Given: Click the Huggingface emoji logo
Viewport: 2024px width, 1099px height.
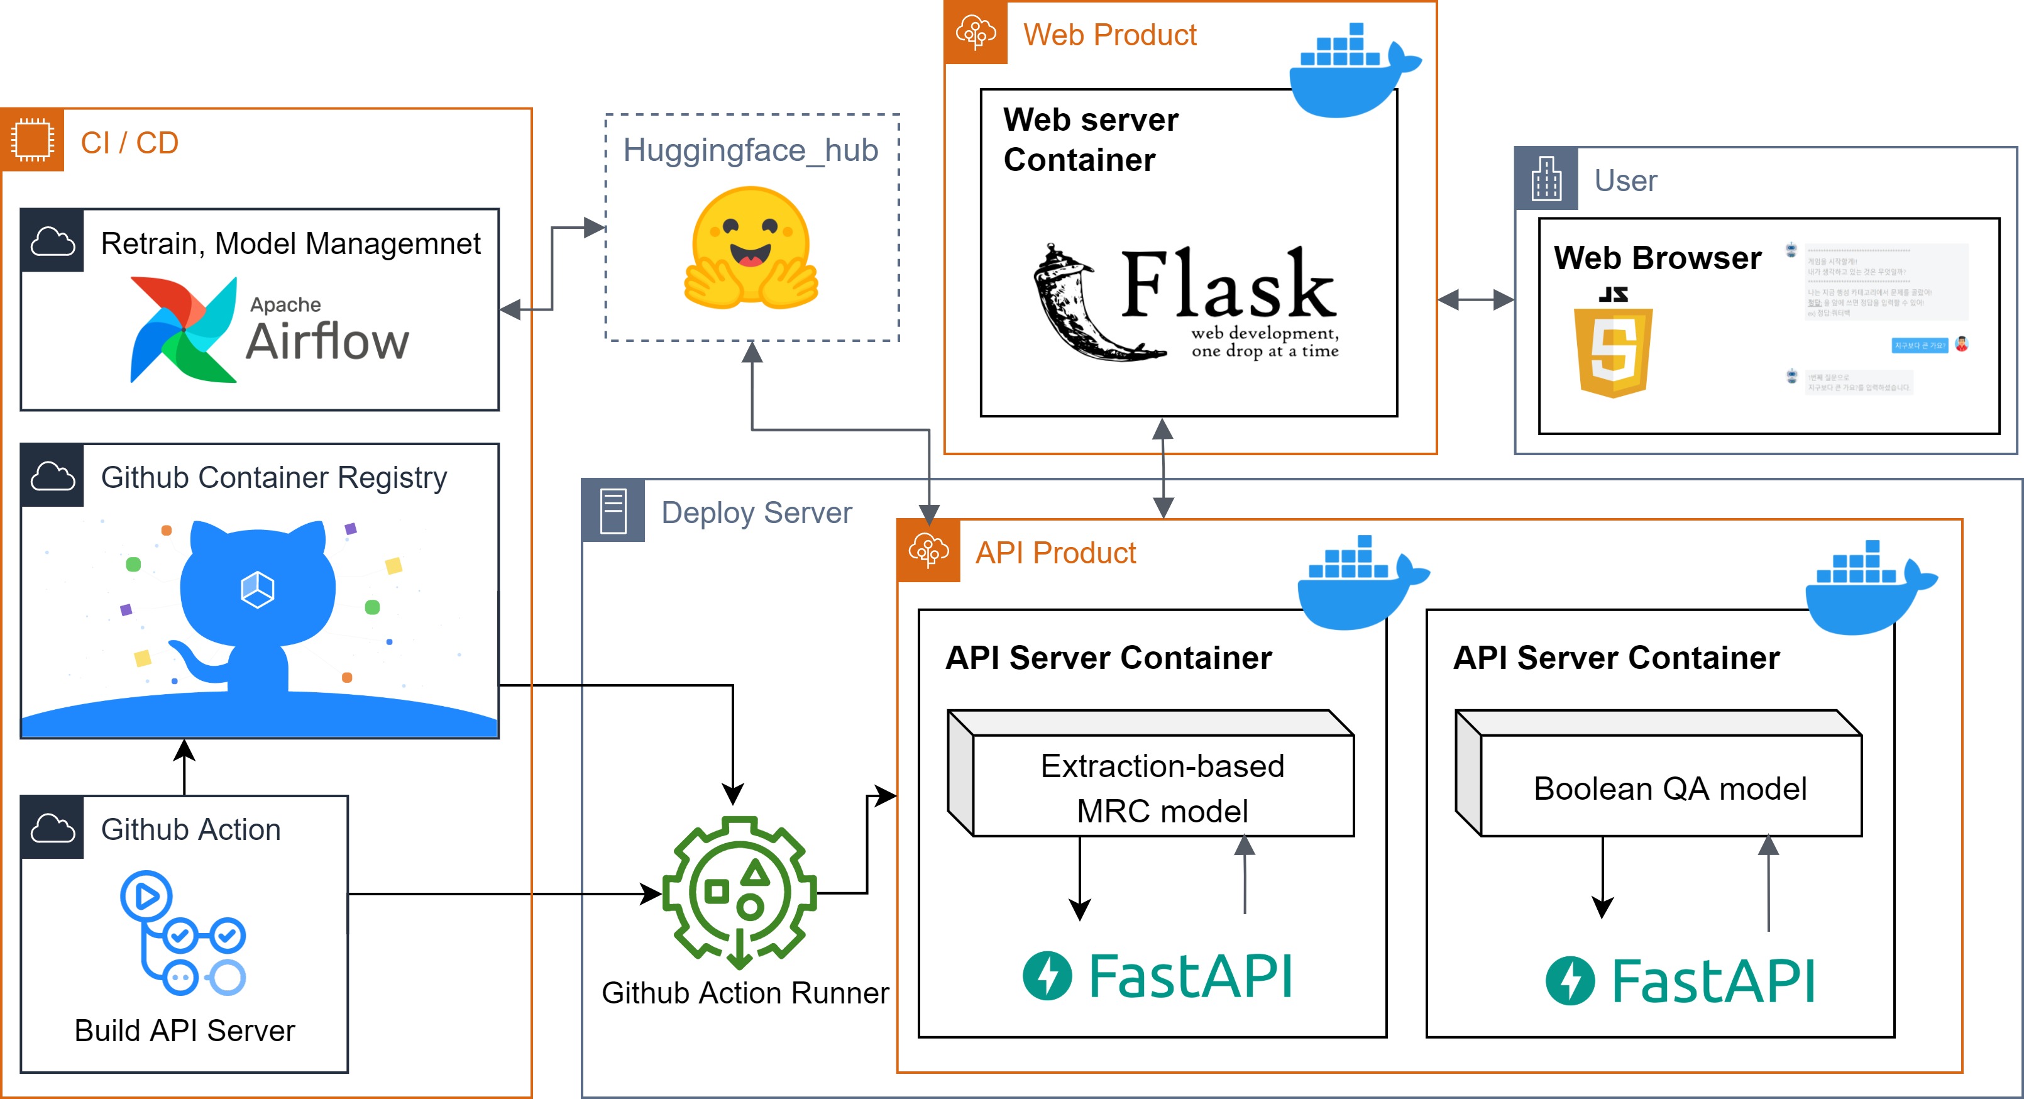Looking at the screenshot, I should (x=751, y=248).
